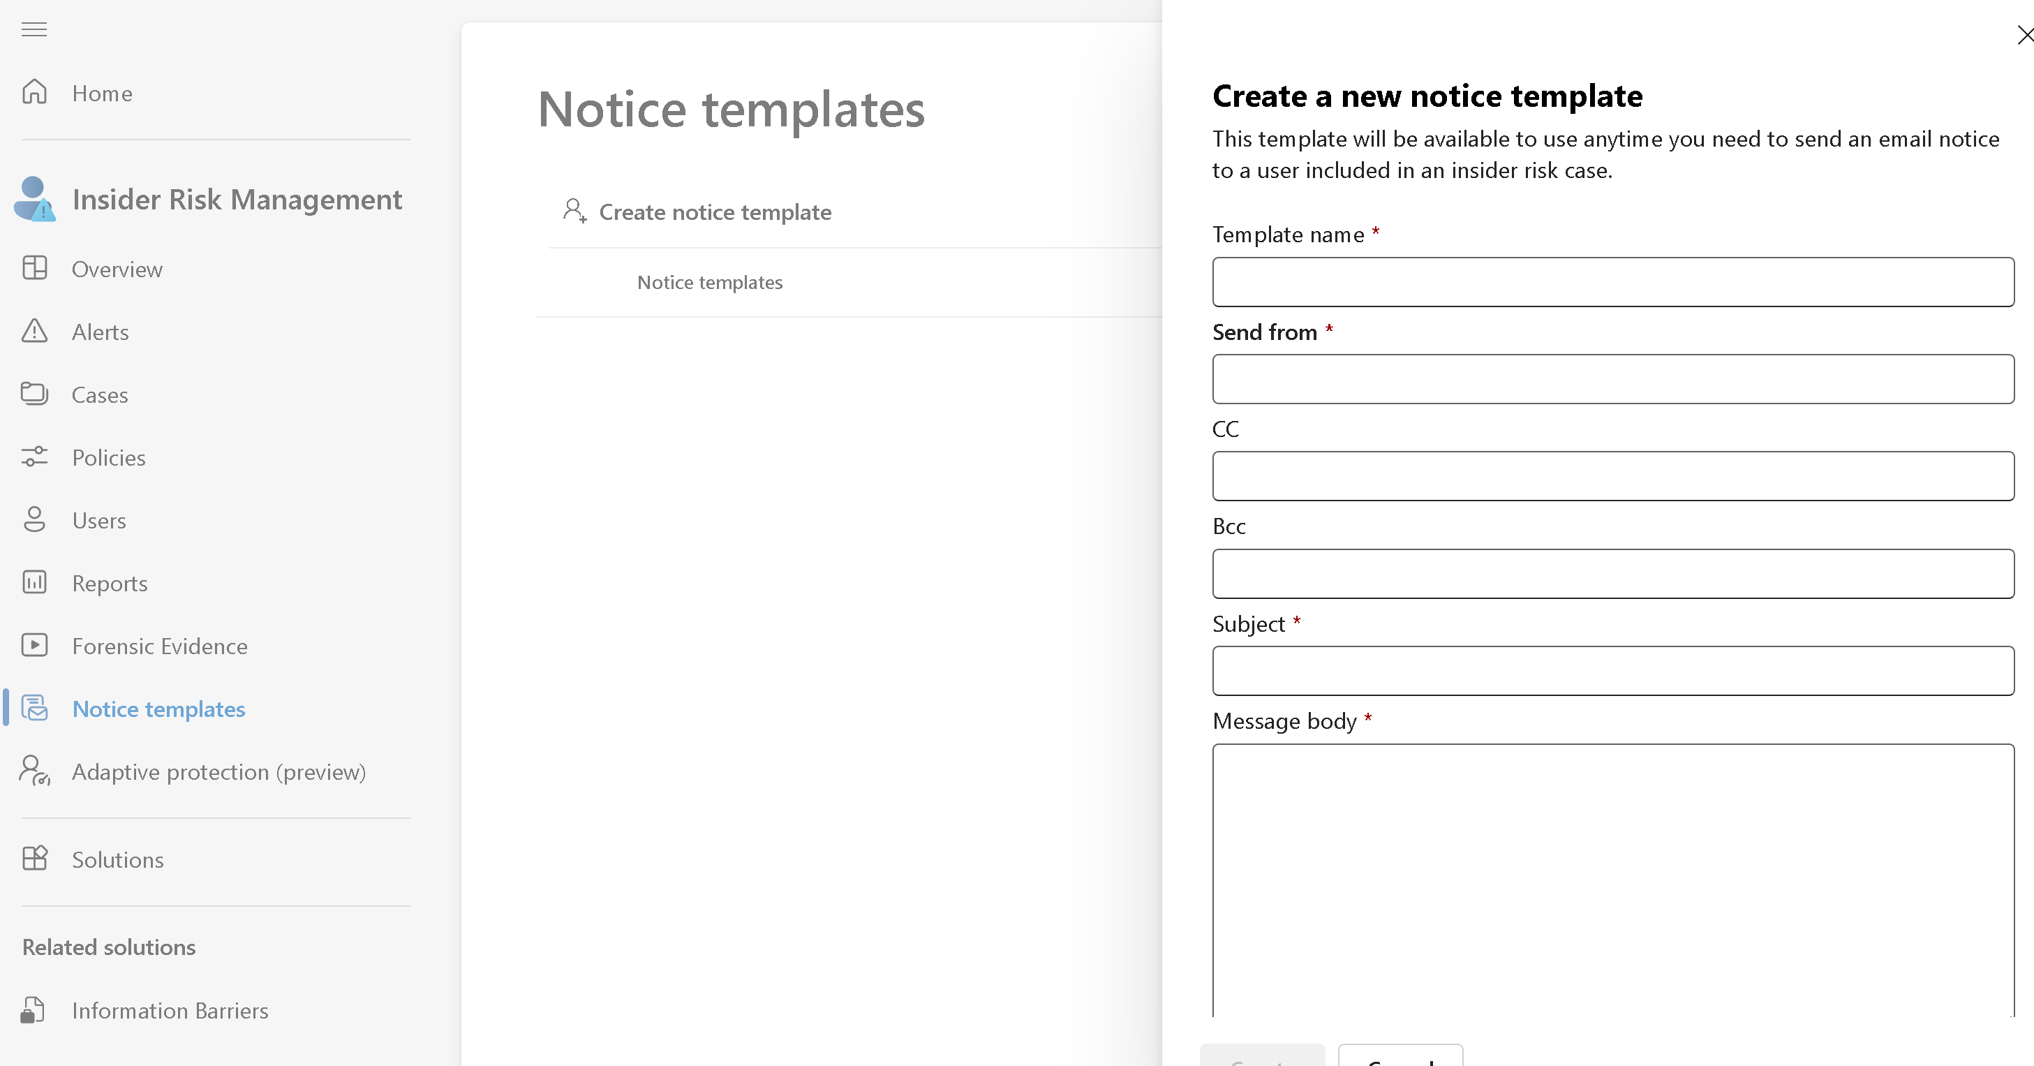The width and height of the screenshot is (2034, 1066).
Task: Focus the Send from field
Action: 1612,379
